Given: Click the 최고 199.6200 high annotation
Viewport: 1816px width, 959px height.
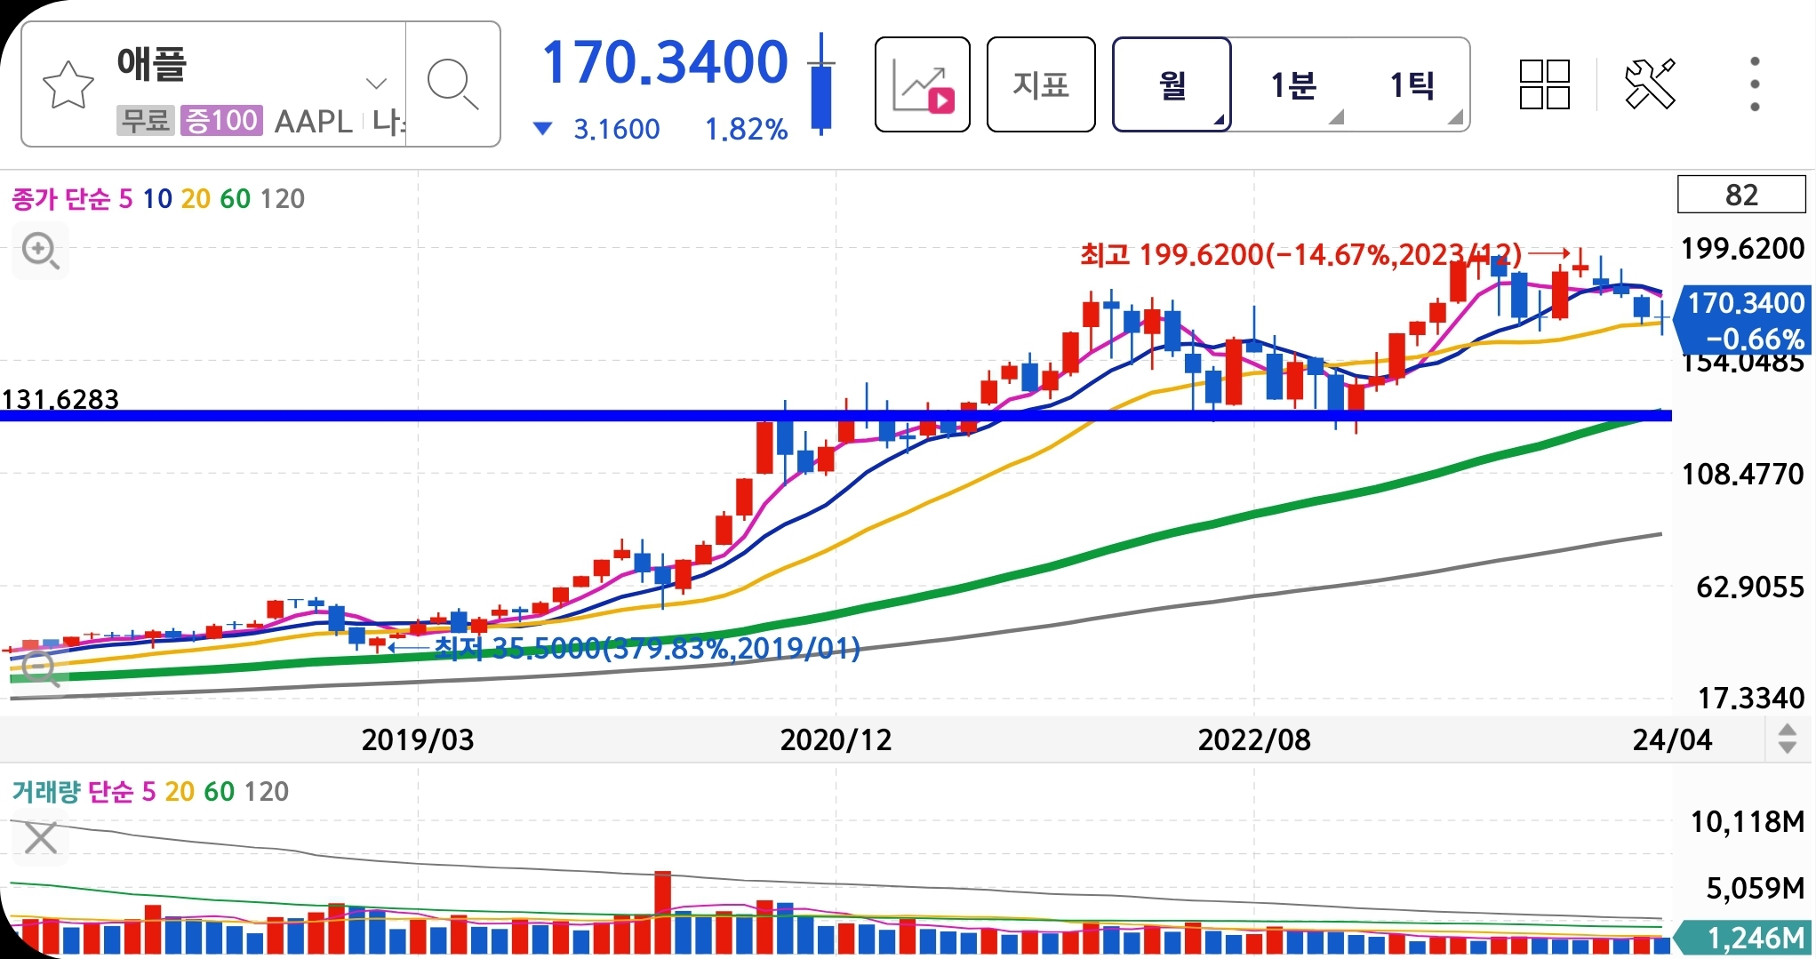Looking at the screenshot, I should [x=1300, y=254].
